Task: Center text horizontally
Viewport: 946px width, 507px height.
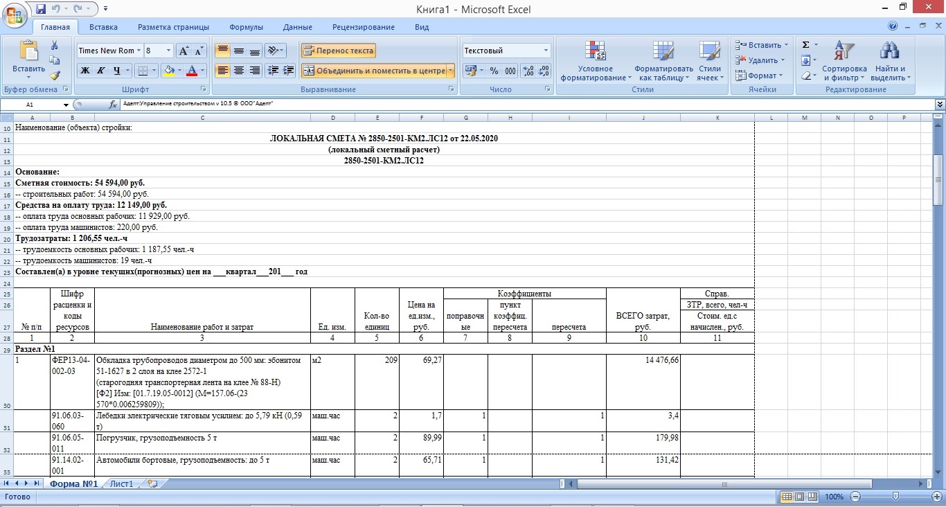Action: click(x=238, y=71)
